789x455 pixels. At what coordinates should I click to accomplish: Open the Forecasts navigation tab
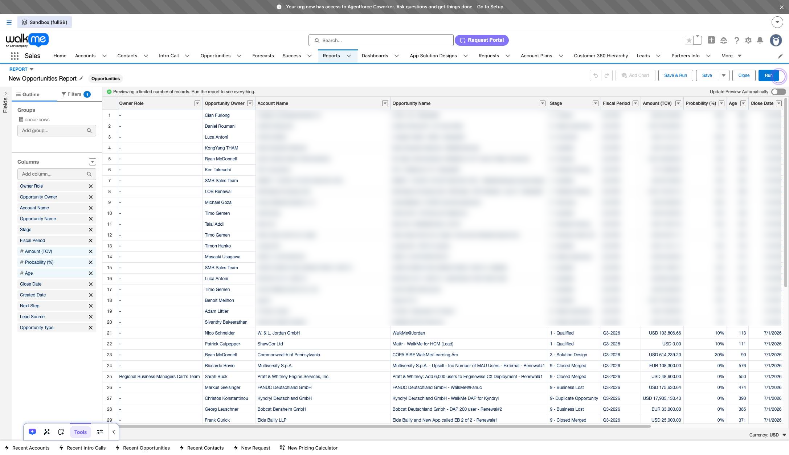click(x=263, y=56)
